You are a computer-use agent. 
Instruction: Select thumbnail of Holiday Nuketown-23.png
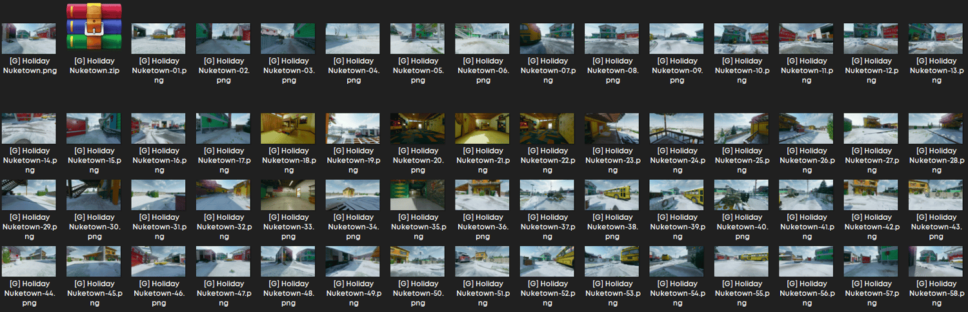click(612, 128)
